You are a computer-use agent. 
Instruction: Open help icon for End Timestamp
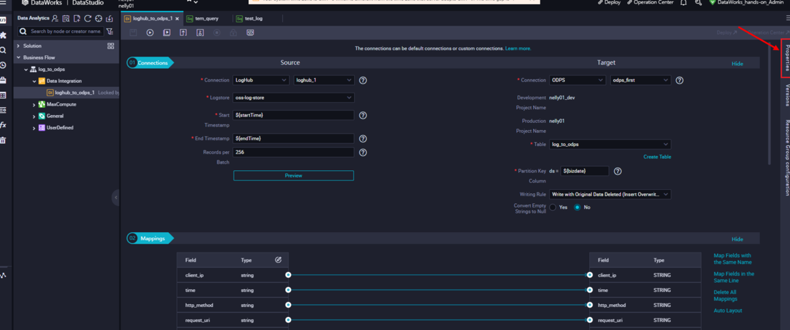pos(363,139)
